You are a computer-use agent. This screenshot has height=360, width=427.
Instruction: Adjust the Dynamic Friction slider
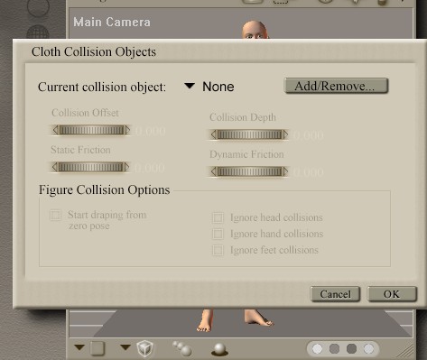(249, 171)
